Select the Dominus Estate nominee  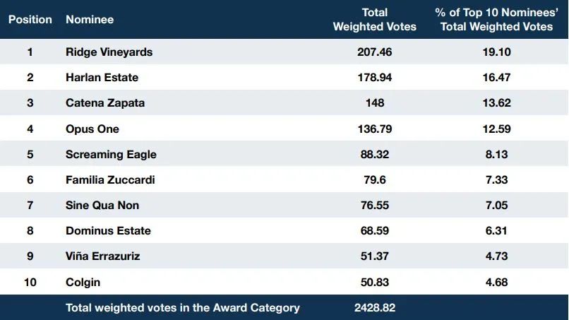108,231
